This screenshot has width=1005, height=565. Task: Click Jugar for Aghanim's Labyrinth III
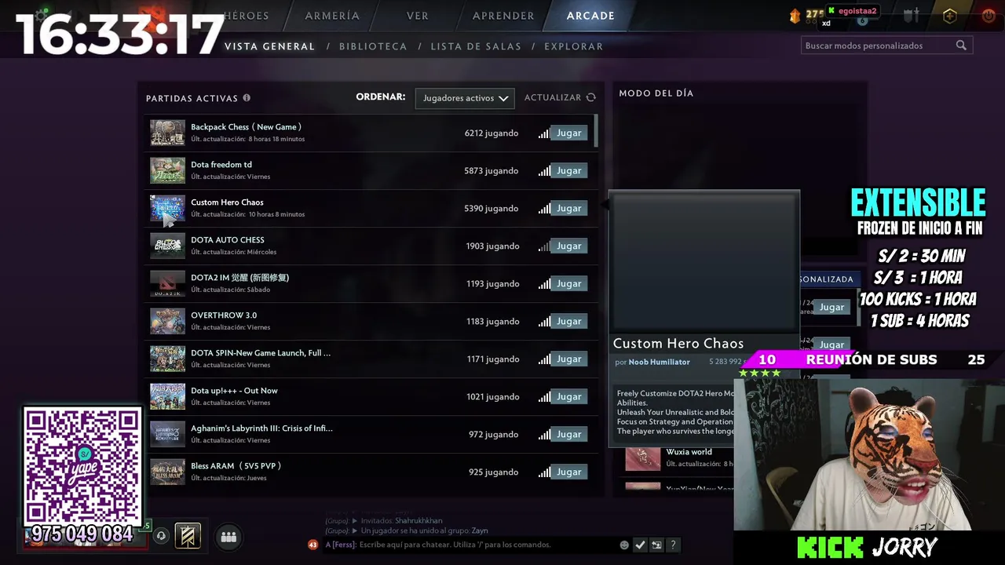568,434
